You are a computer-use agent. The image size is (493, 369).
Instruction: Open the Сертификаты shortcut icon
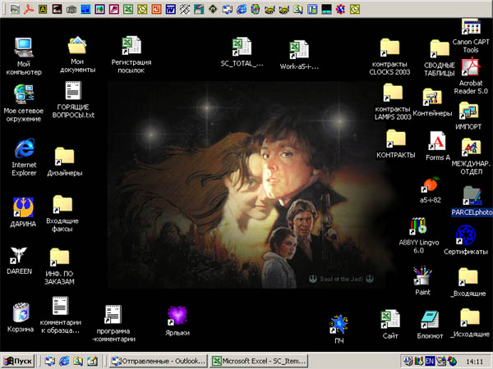pyautogui.click(x=466, y=235)
